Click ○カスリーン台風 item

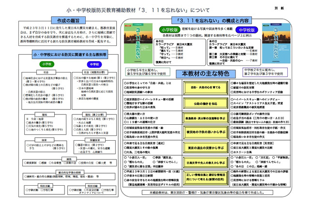coord(241,152)
